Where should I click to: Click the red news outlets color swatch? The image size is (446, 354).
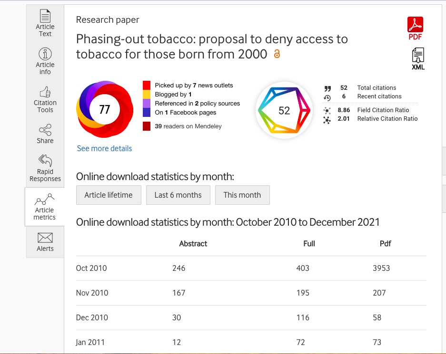[147, 86]
